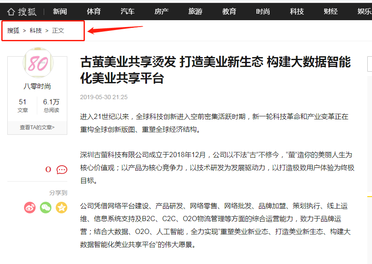Open the 房产 channel
Screen dimensions: 372x264
[162, 12]
